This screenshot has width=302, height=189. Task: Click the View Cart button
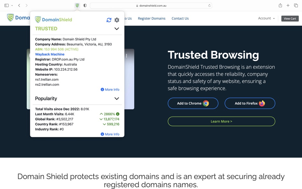click(290, 18)
